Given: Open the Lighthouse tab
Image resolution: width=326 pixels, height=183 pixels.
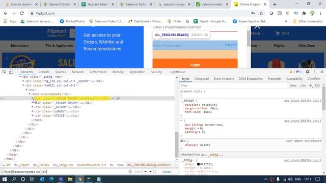Looking at the screenshot, I should coord(178,72).
